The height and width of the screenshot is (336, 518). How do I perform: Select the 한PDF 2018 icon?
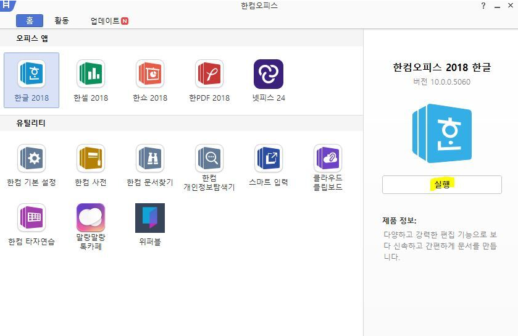[x=209, y=73]
